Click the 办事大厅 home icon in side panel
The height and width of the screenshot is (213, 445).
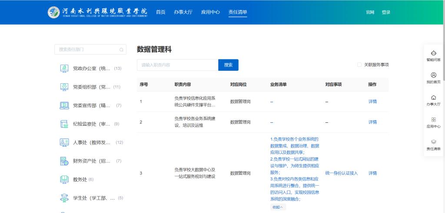(x=433, y=97)
